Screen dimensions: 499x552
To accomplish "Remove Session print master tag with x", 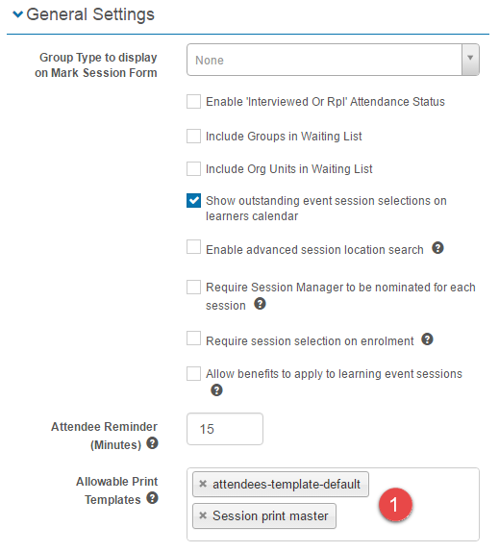I will (x=203, y=515).
